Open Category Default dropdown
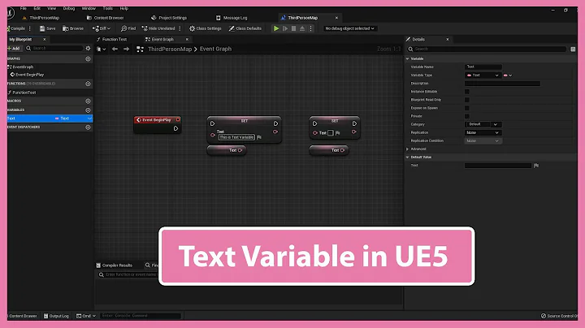This screenshot has width=585, height=328. coord(483,124)
